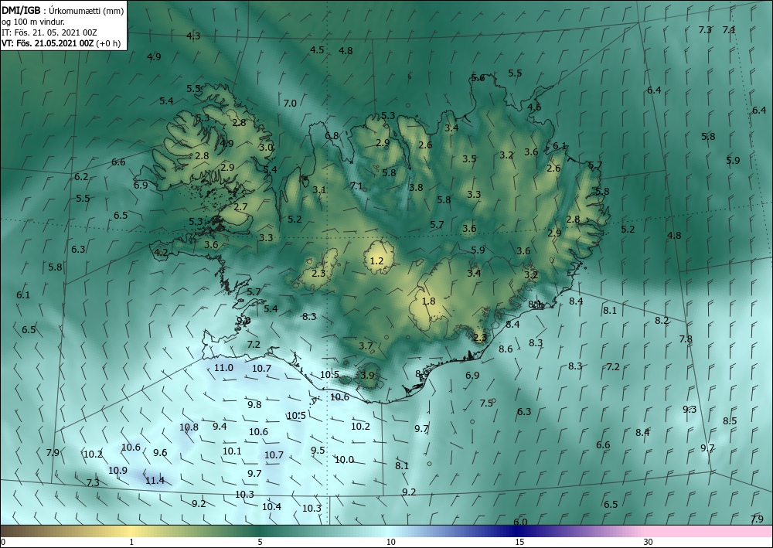Viewport: 773px width, 548px height.
Task: Click the 3.9 value on southern glacier
Action: 367,376
